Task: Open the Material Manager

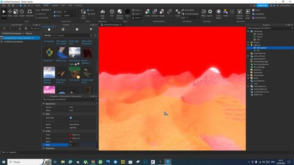Action: click(x=119, y=14)
